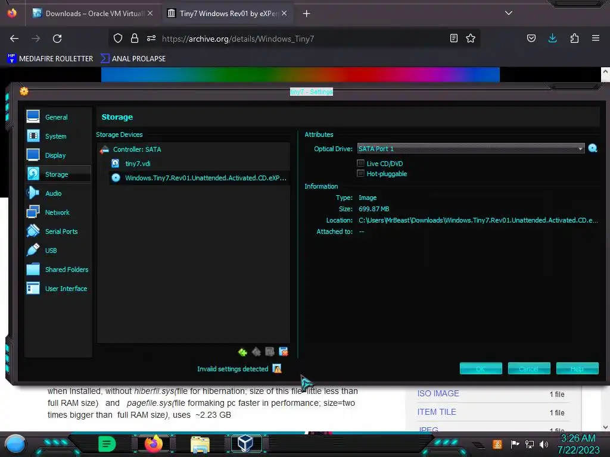610x457 pixels.
Task: Open the Firefox extensions icon
Action: 574,38
